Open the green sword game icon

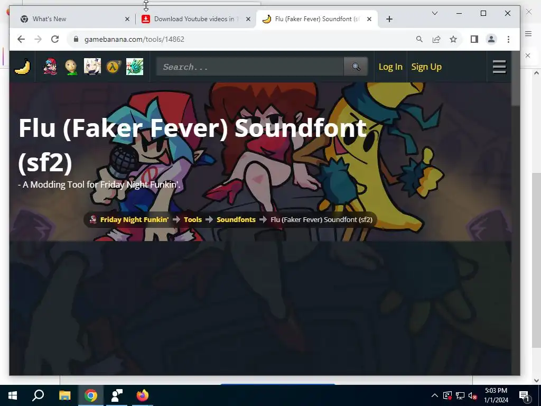pos(135,67)
